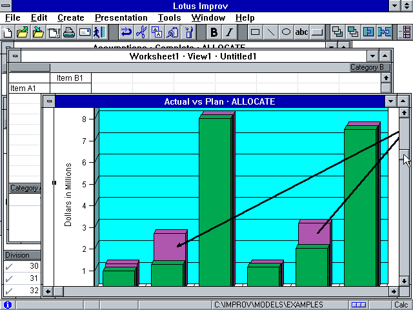
Task: Select the ellipse drawing tool
Action: [286, 32]
